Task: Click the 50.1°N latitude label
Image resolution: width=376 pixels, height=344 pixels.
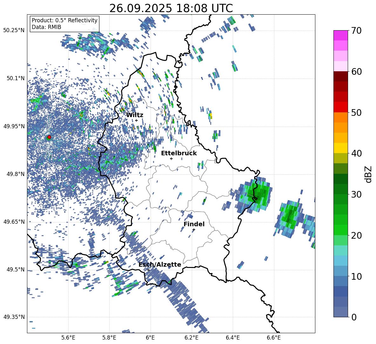Action: tap(16, 78)
